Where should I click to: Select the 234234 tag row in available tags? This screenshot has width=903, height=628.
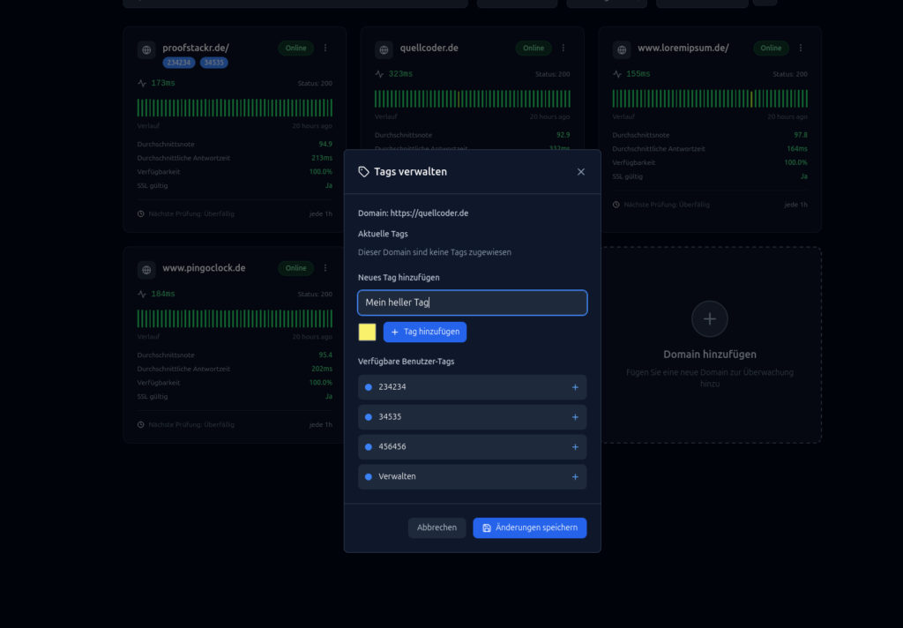pyautogui.click(x=459, y=387)
